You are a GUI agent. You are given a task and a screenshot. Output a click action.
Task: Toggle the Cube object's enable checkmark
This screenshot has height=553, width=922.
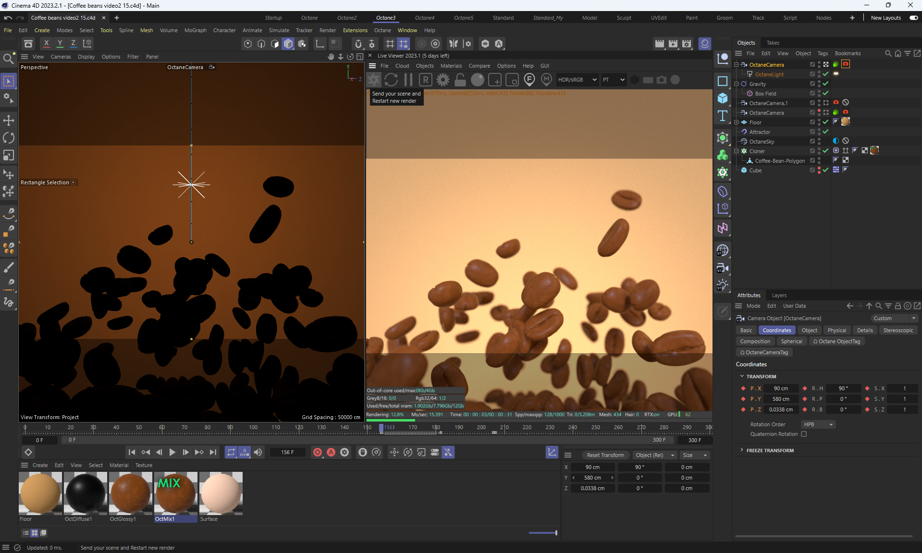[825, 170]
